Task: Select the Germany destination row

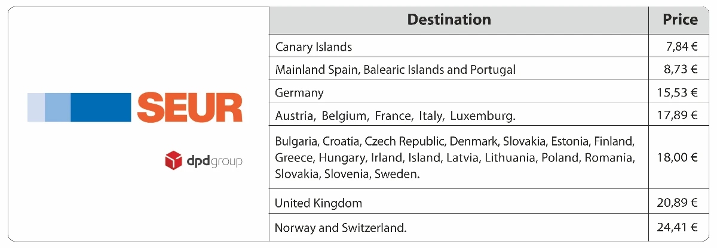Action: (x=459, y=92)
